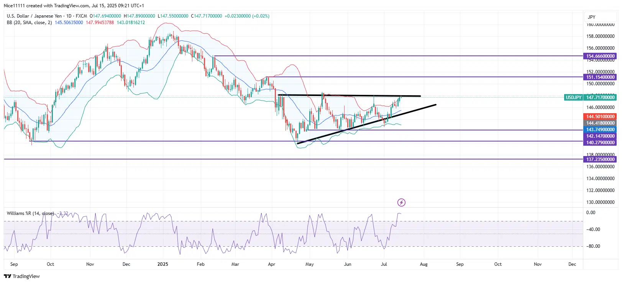622x283 pixels.
Task: Select the 151.15400000 price level label
Action: [600, 77]
